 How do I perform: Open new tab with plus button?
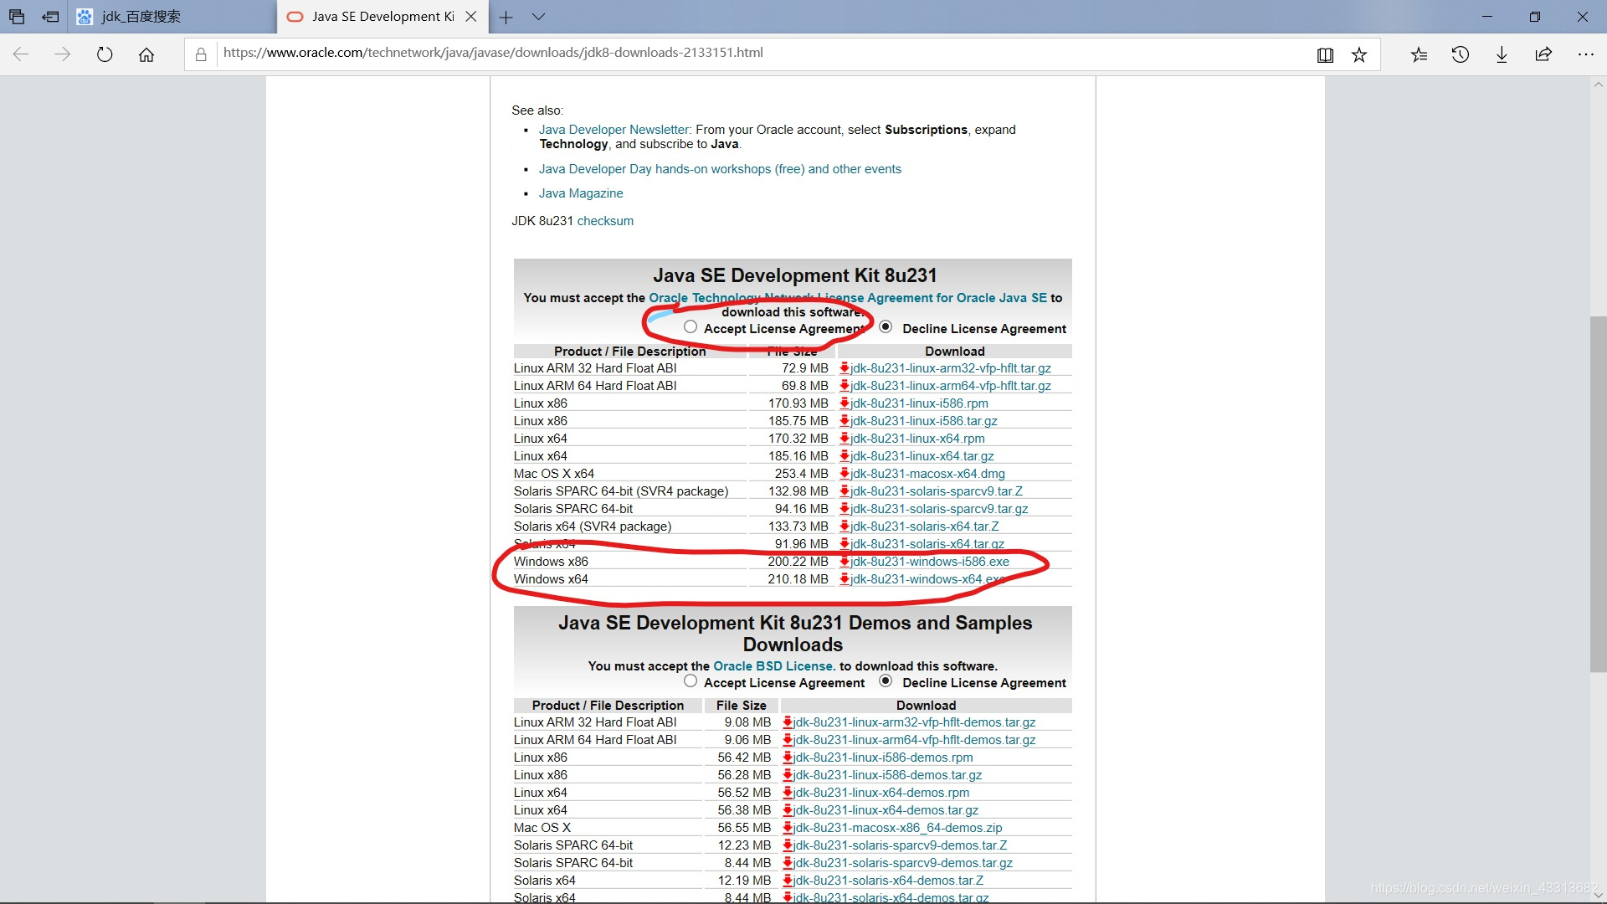point(506,17)
